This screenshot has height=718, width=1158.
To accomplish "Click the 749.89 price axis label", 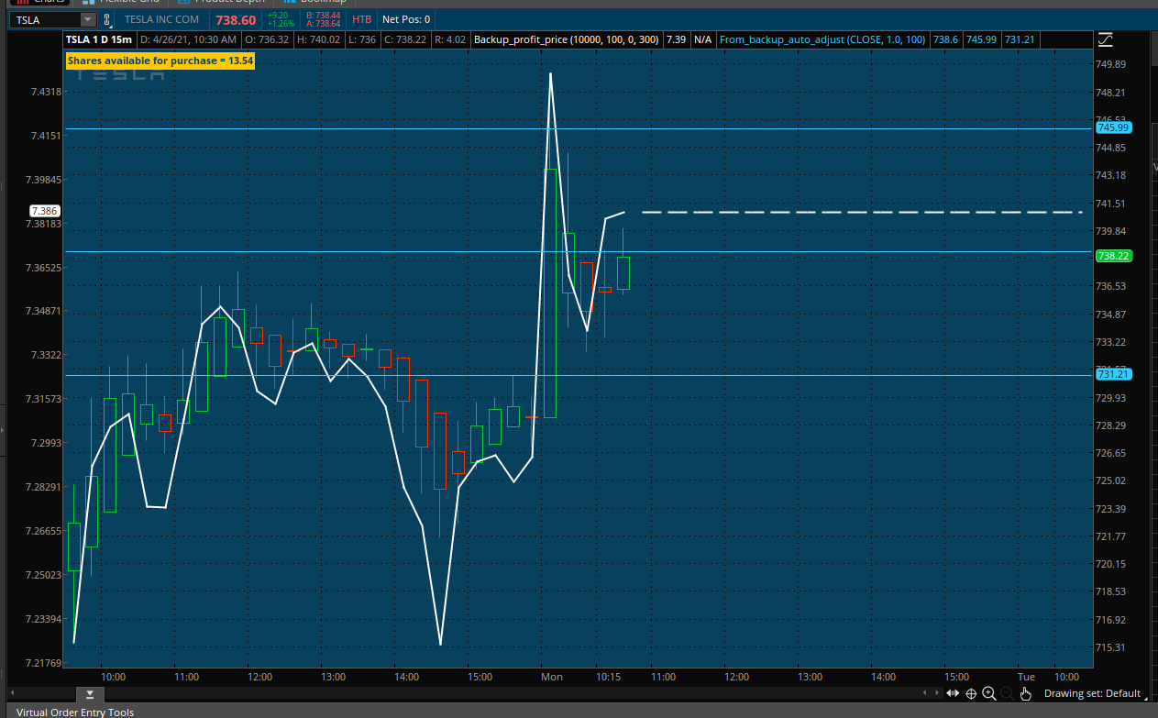I will click(1110, 64).
